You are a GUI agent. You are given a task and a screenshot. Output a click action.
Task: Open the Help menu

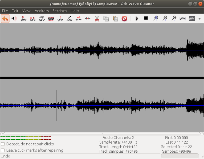click(x=75, y=11)
